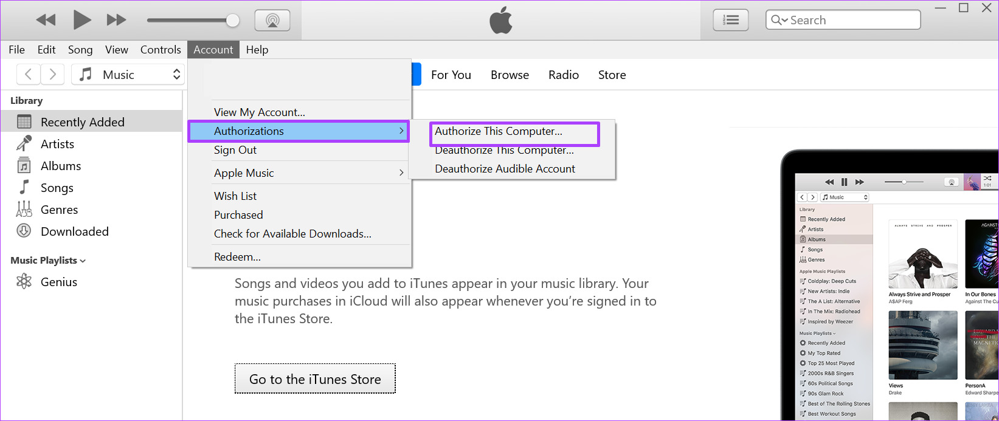Open Recently Added in Library
Image resolution: width=999 pixels, height=421 pixels.
pyautogui.click(x=82, y=122)
